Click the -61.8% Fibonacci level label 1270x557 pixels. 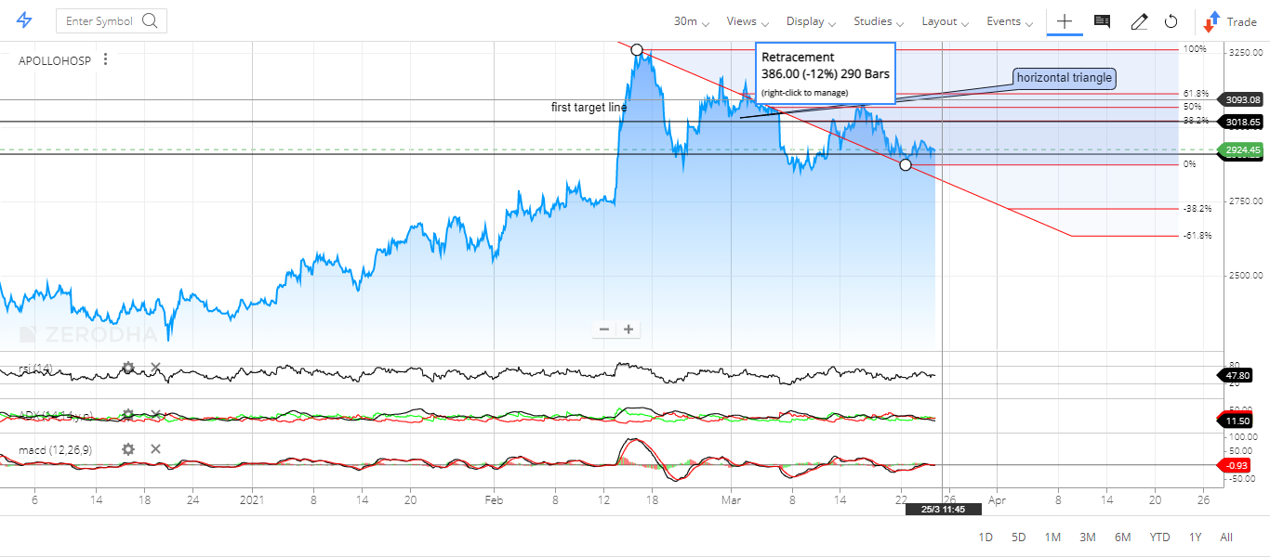coord(1197,236)
